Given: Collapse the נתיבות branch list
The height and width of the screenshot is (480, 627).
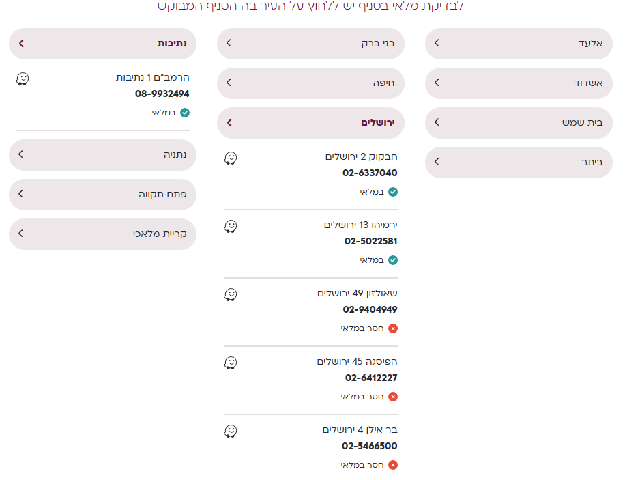Looking at the screenshot, I should [102, 44].
